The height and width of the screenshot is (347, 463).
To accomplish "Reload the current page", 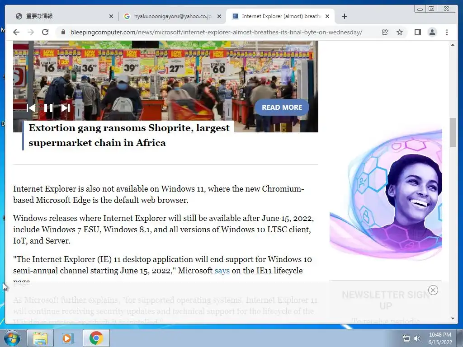I will 45,32.
